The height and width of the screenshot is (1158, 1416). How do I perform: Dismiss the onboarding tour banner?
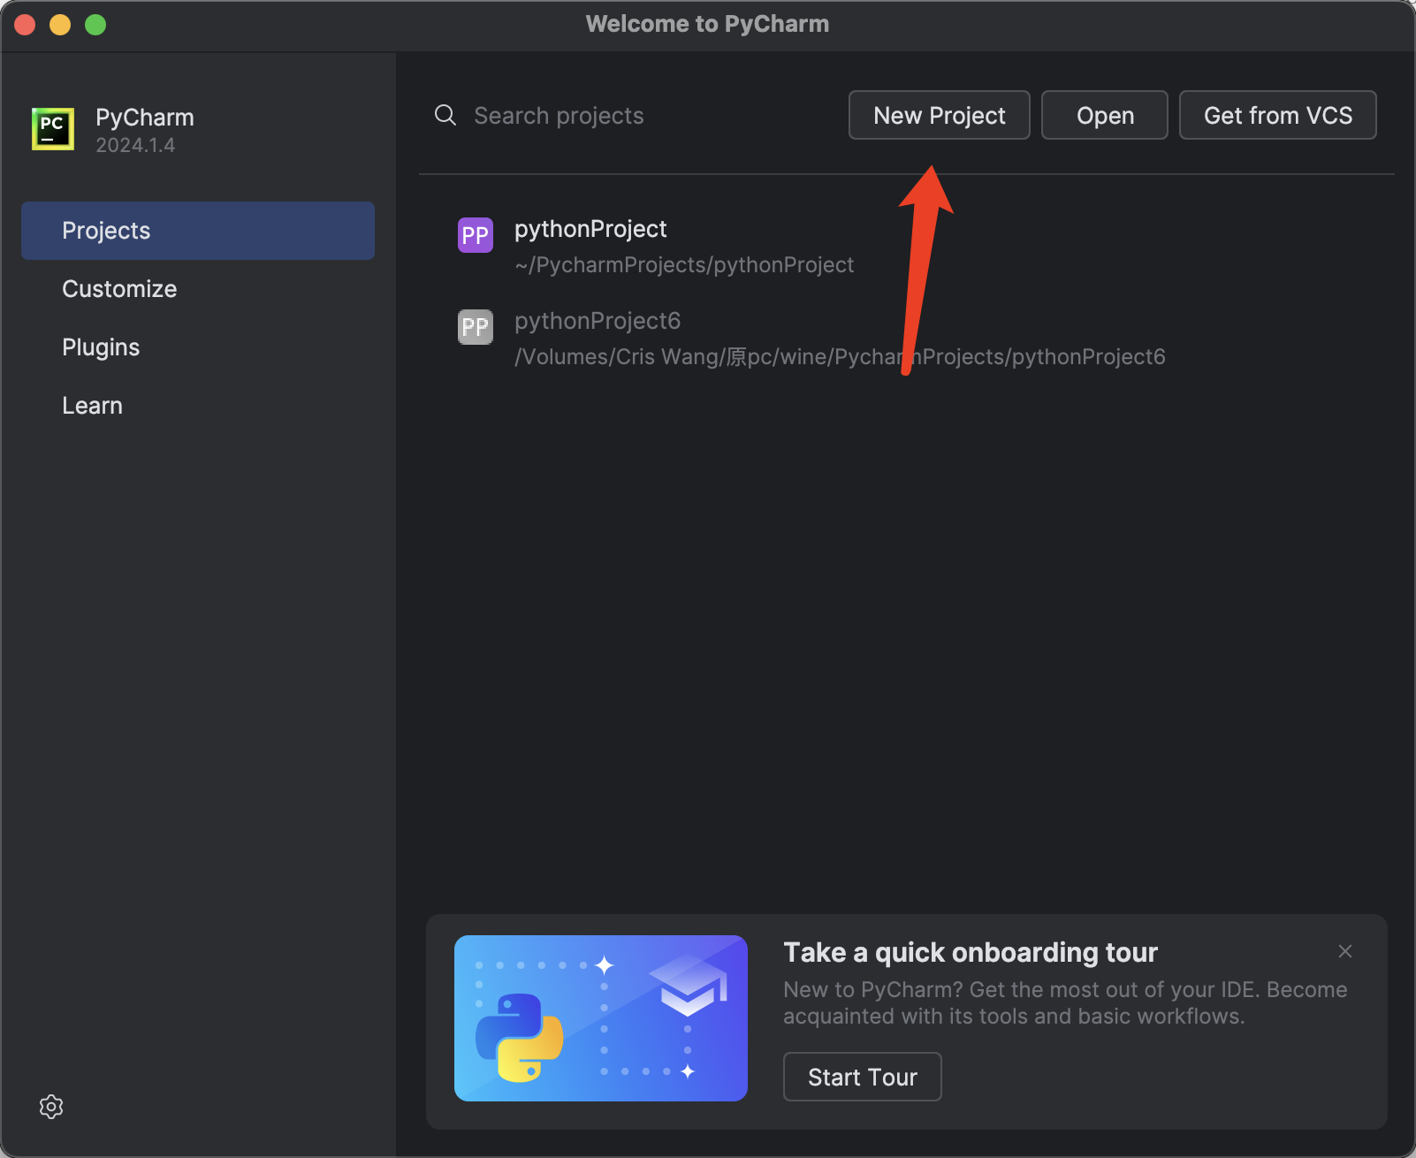click(x=1345, y=951)
